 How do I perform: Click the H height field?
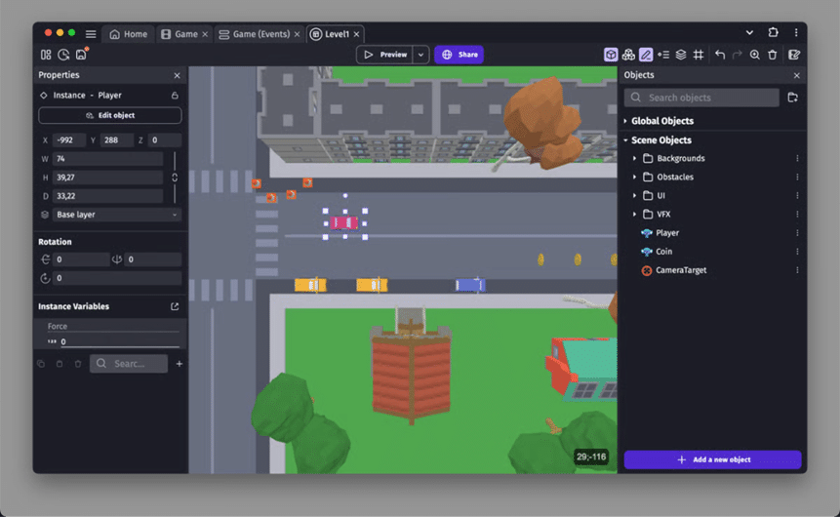pyautogui.click(x=108, y=178)
